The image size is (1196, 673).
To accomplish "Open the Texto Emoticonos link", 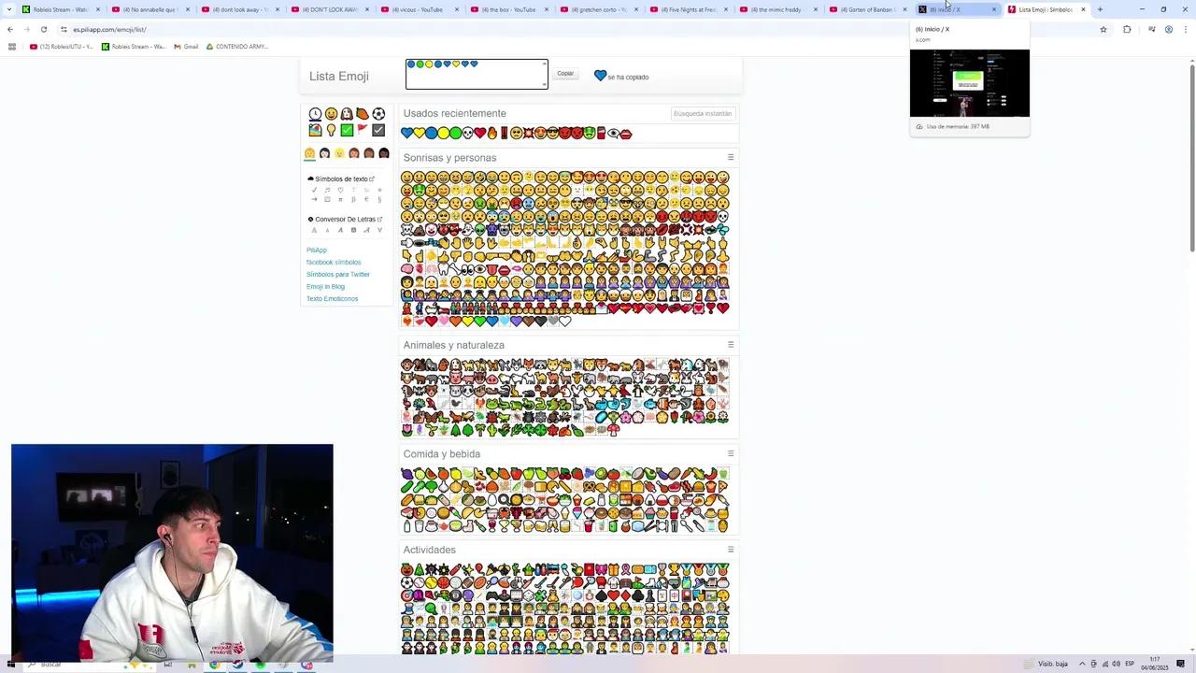I will point(333,298).
